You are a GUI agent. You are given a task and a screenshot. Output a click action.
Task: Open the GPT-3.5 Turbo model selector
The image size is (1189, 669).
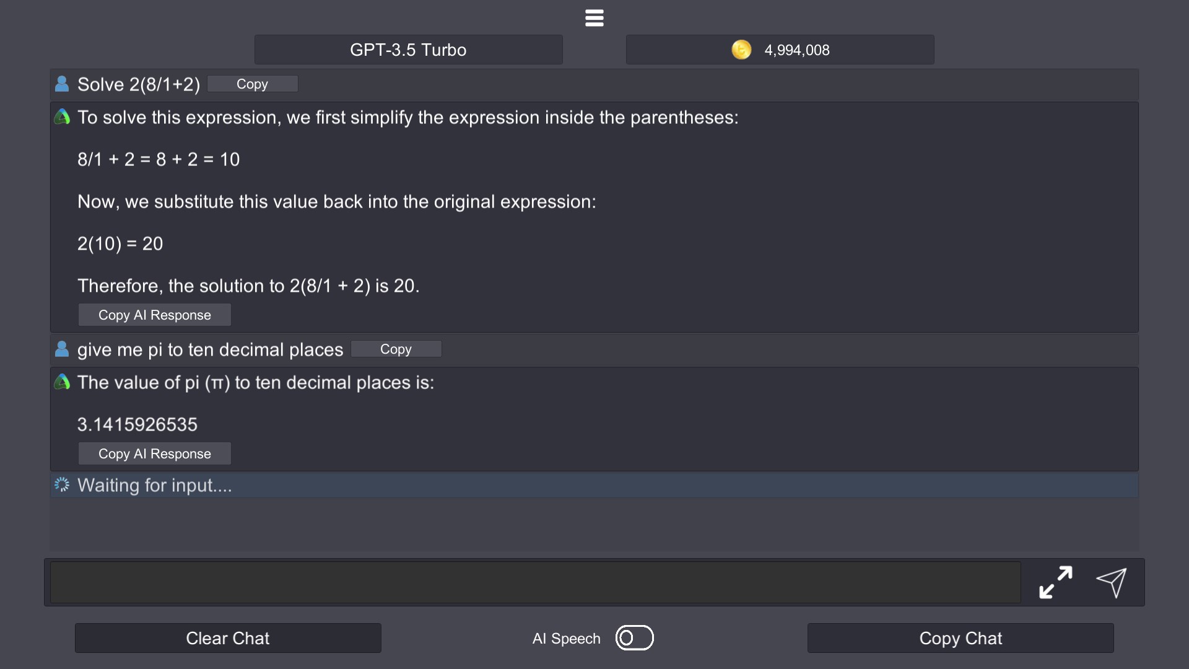point(408,50)
